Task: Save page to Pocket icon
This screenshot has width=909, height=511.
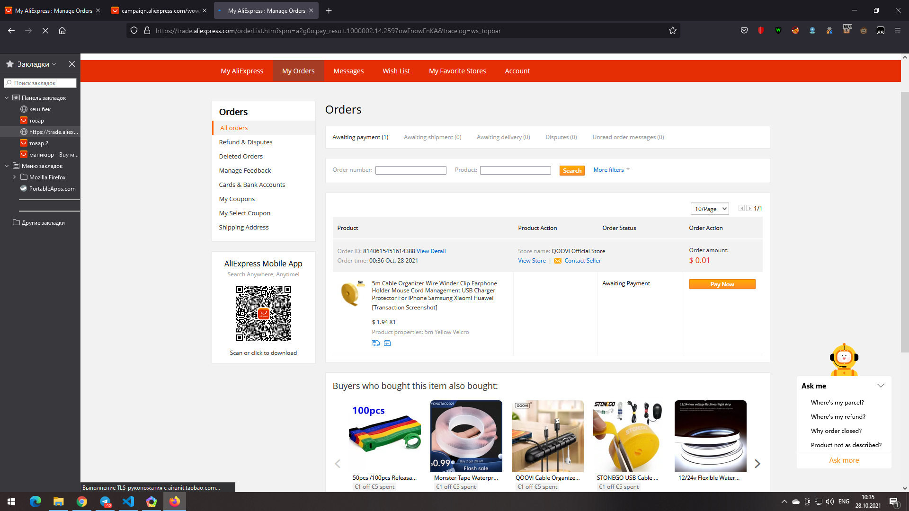Action: tap(744, 31)
